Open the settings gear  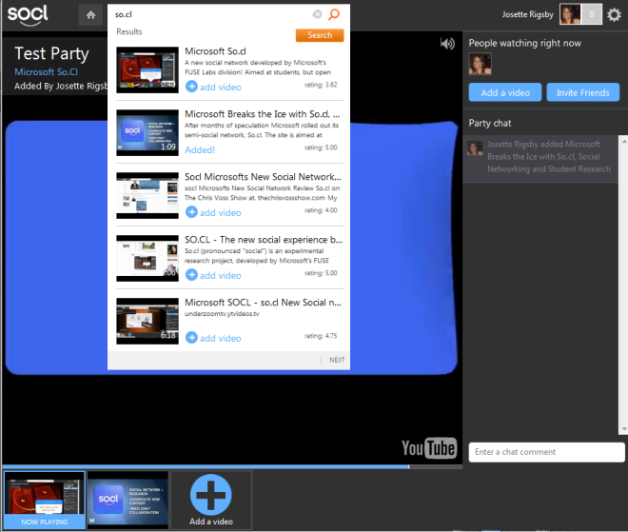coord(614,15)
